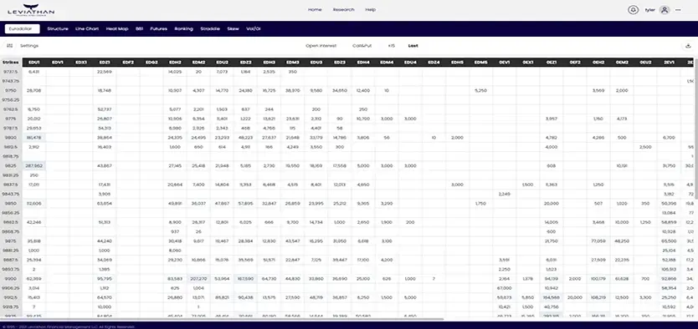698x329 pixels.
Task: Click the 0EZ1 column header
Action: pyautogui.click(x=551, y=63)
